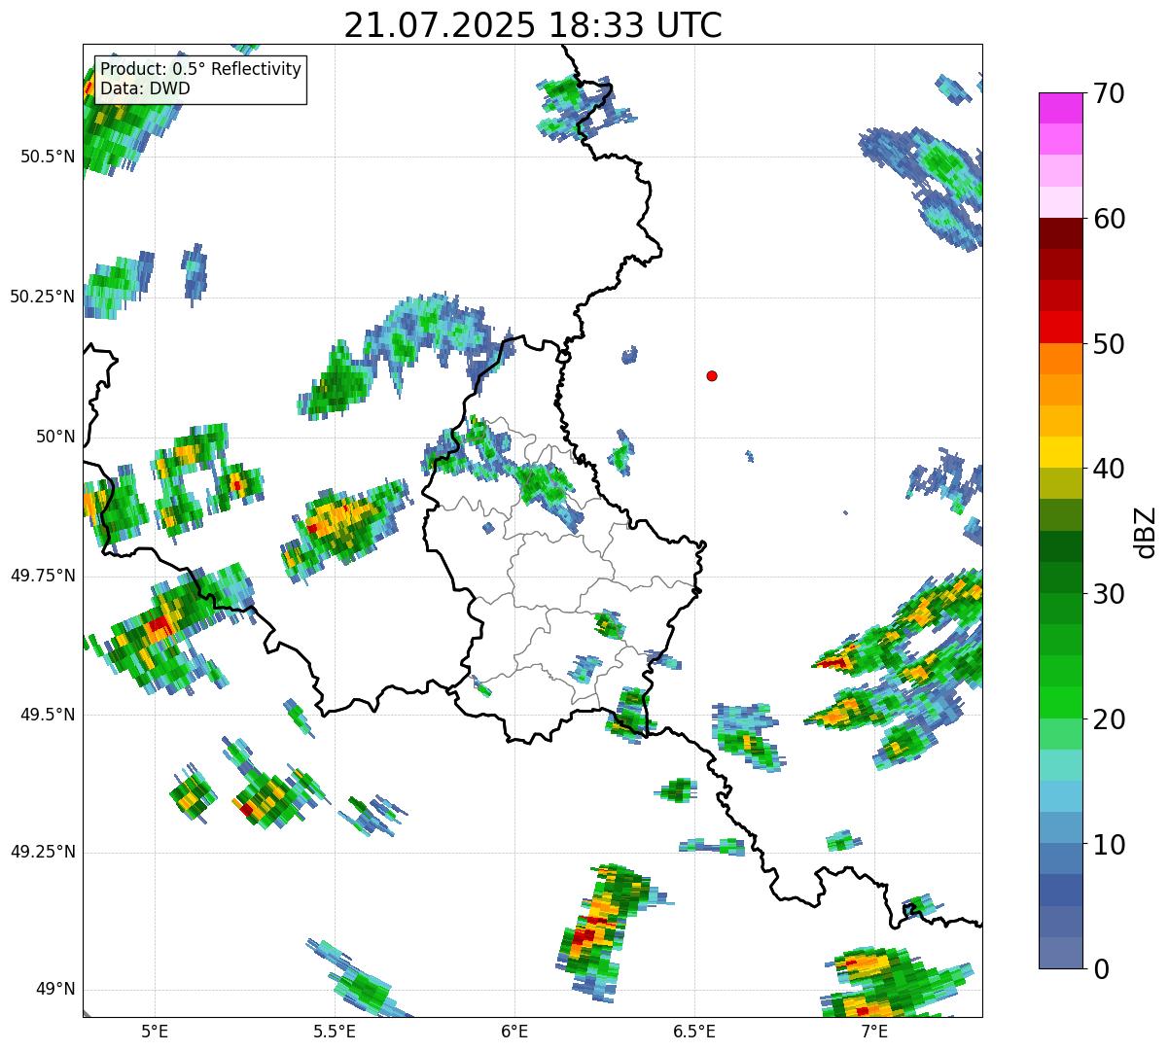The image size is (1169, 1051).
Task: Click the orange colorbar segment below 50
Action: tap(1061, 359)
